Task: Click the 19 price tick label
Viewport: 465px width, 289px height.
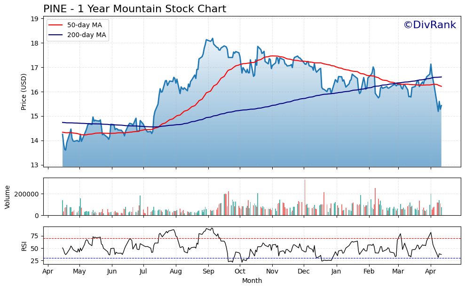Action: point(34,19)
